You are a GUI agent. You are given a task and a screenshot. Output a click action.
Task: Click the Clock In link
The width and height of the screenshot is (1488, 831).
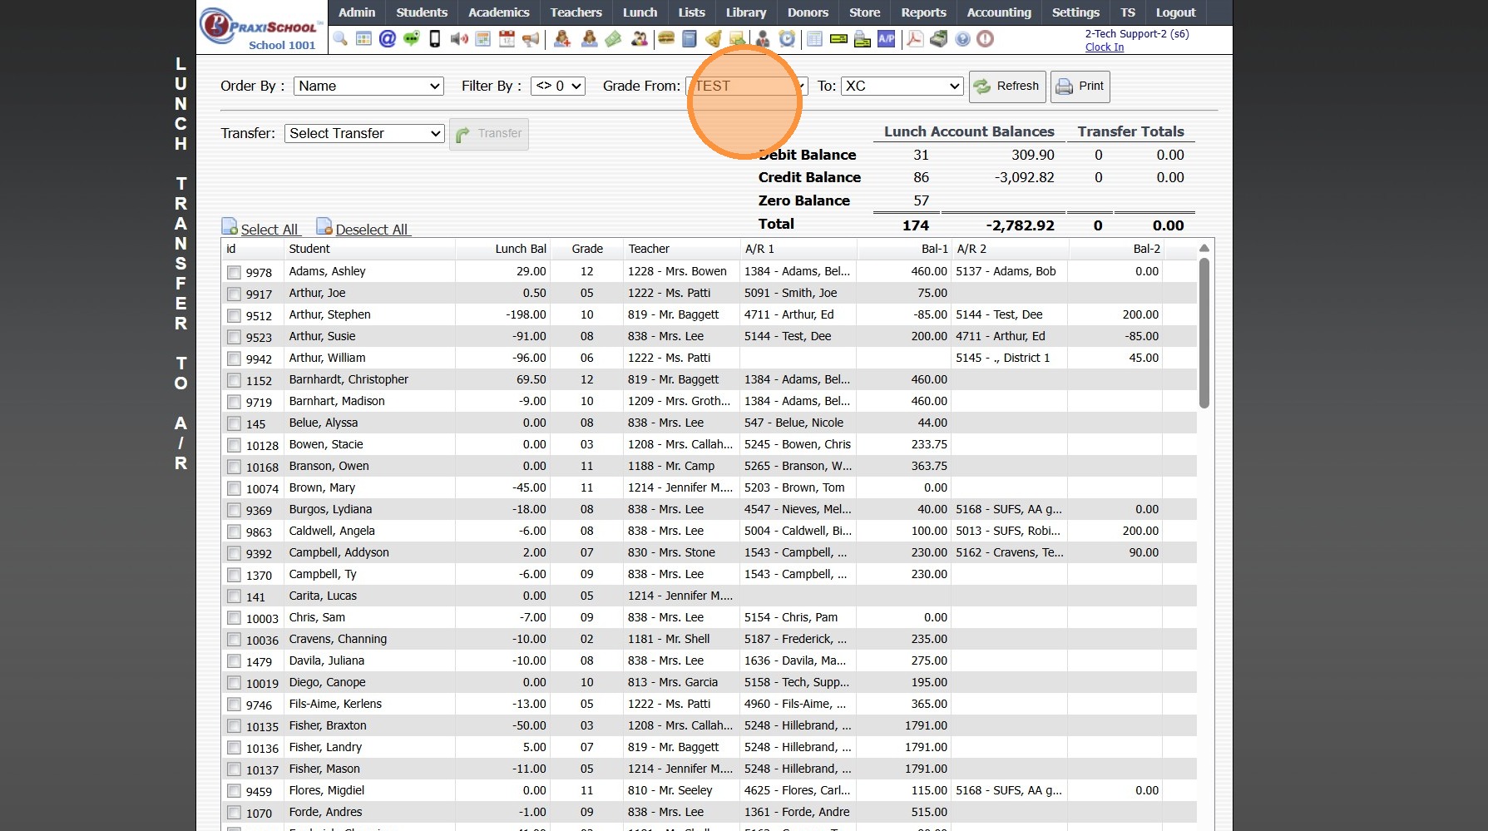pyautogui.click(x=1104, y=47)
